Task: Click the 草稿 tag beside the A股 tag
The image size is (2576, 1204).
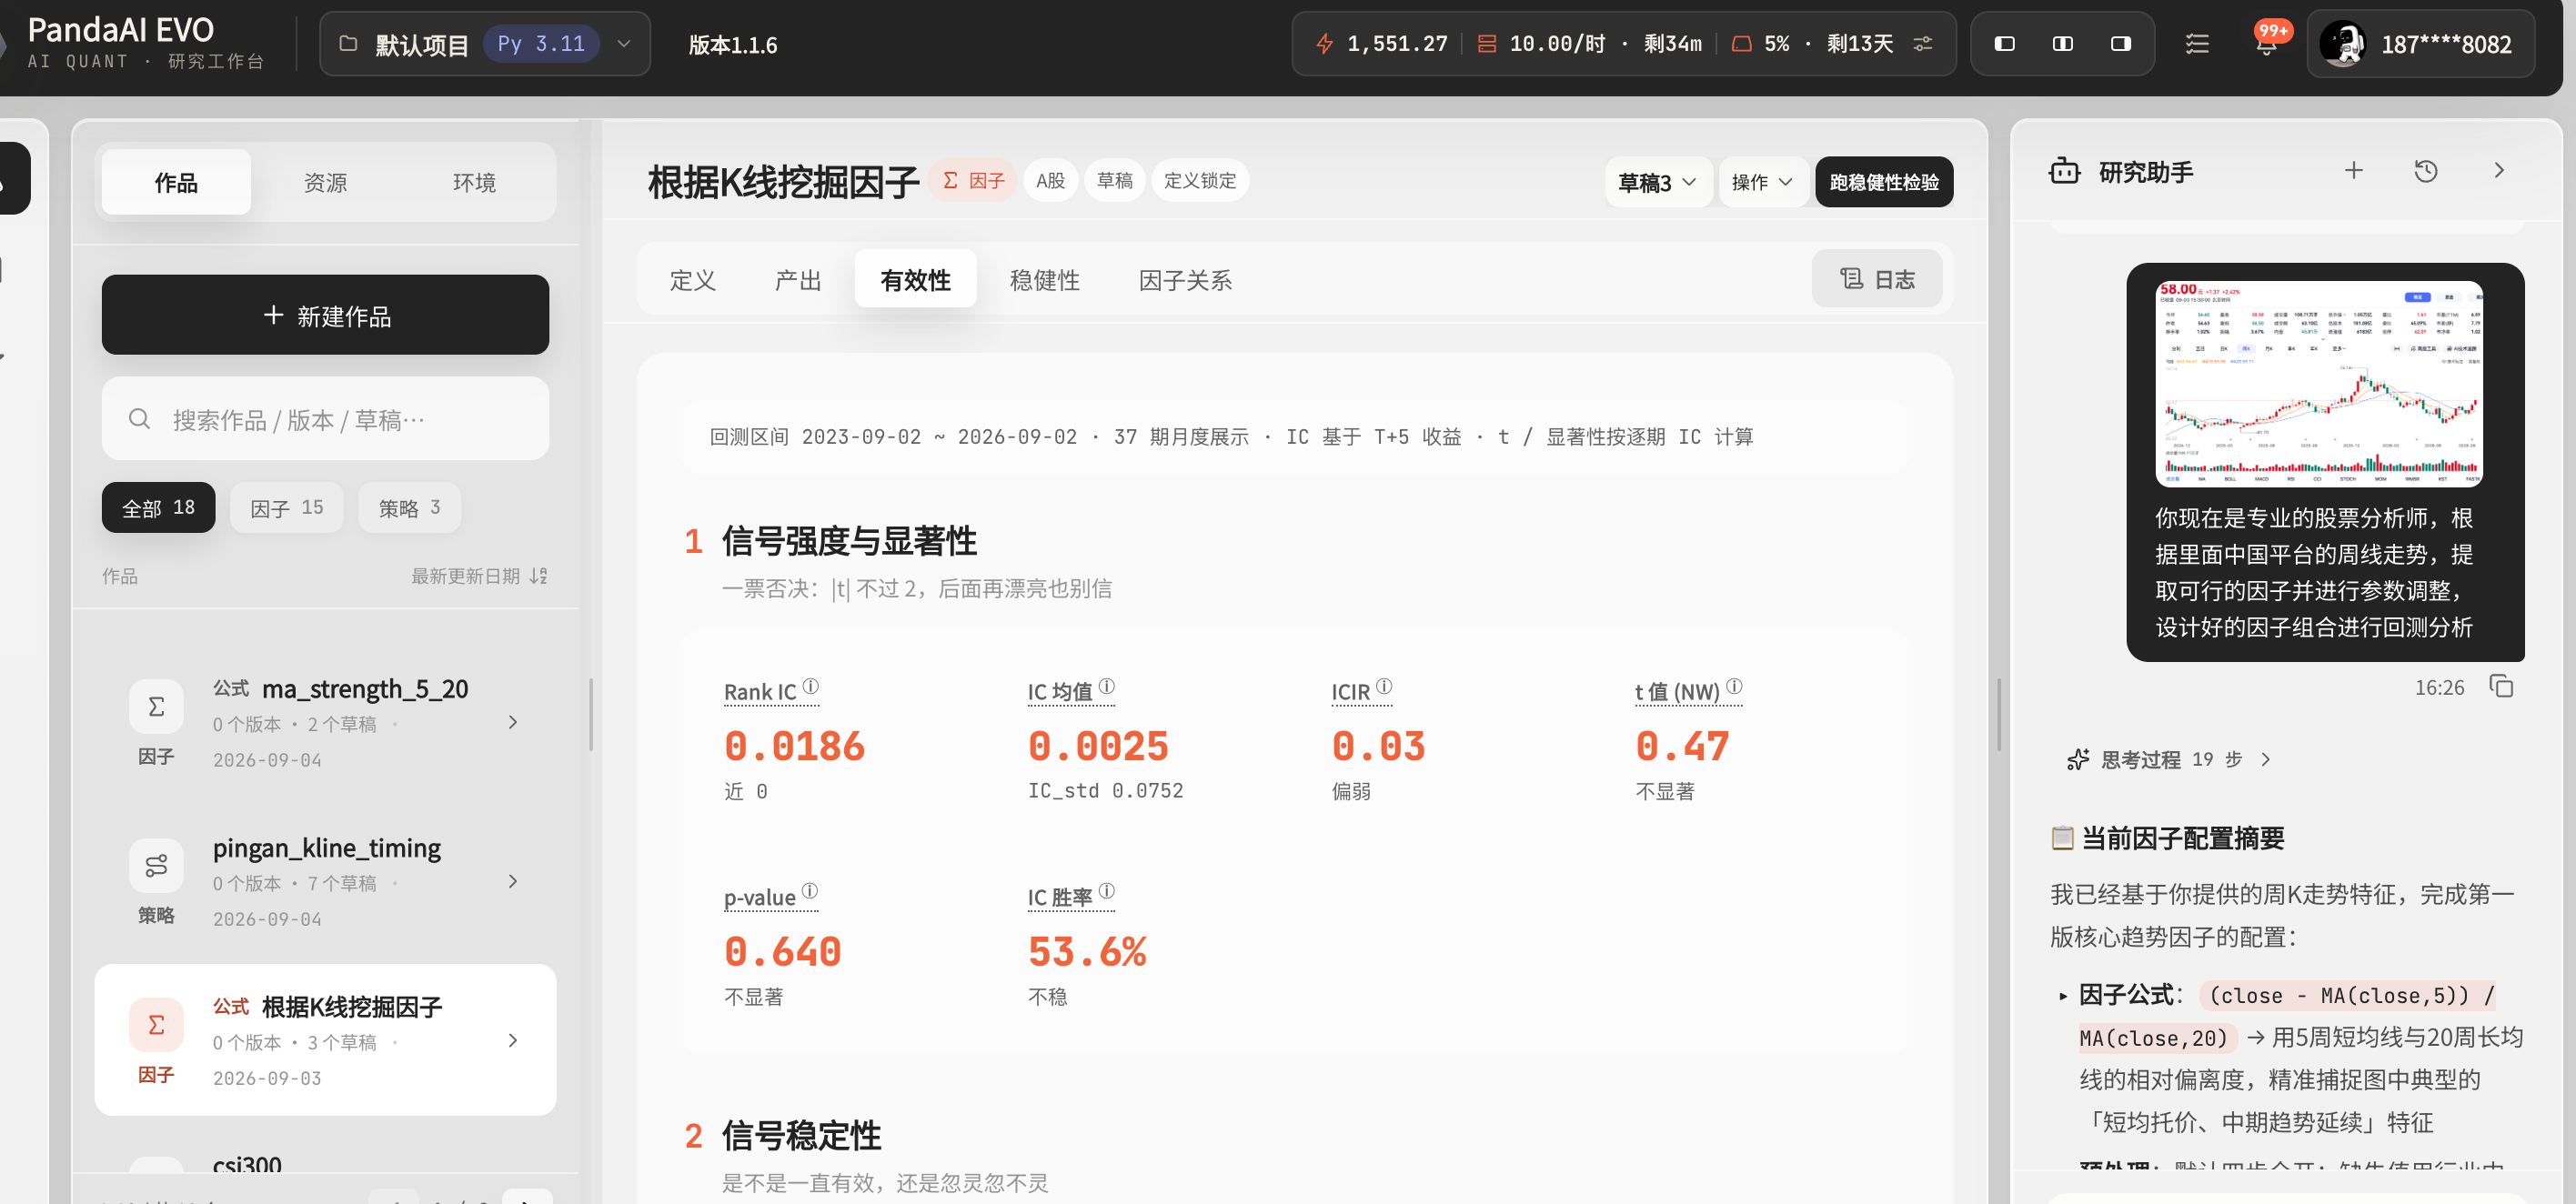Action: (x=1114, y=181)
